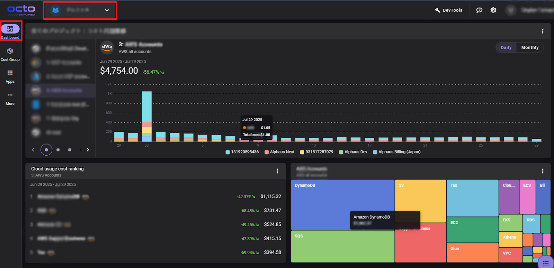Toggle the Alphaus Next legend series
This screenshot has width=554, height=268.
pos(279,152)
